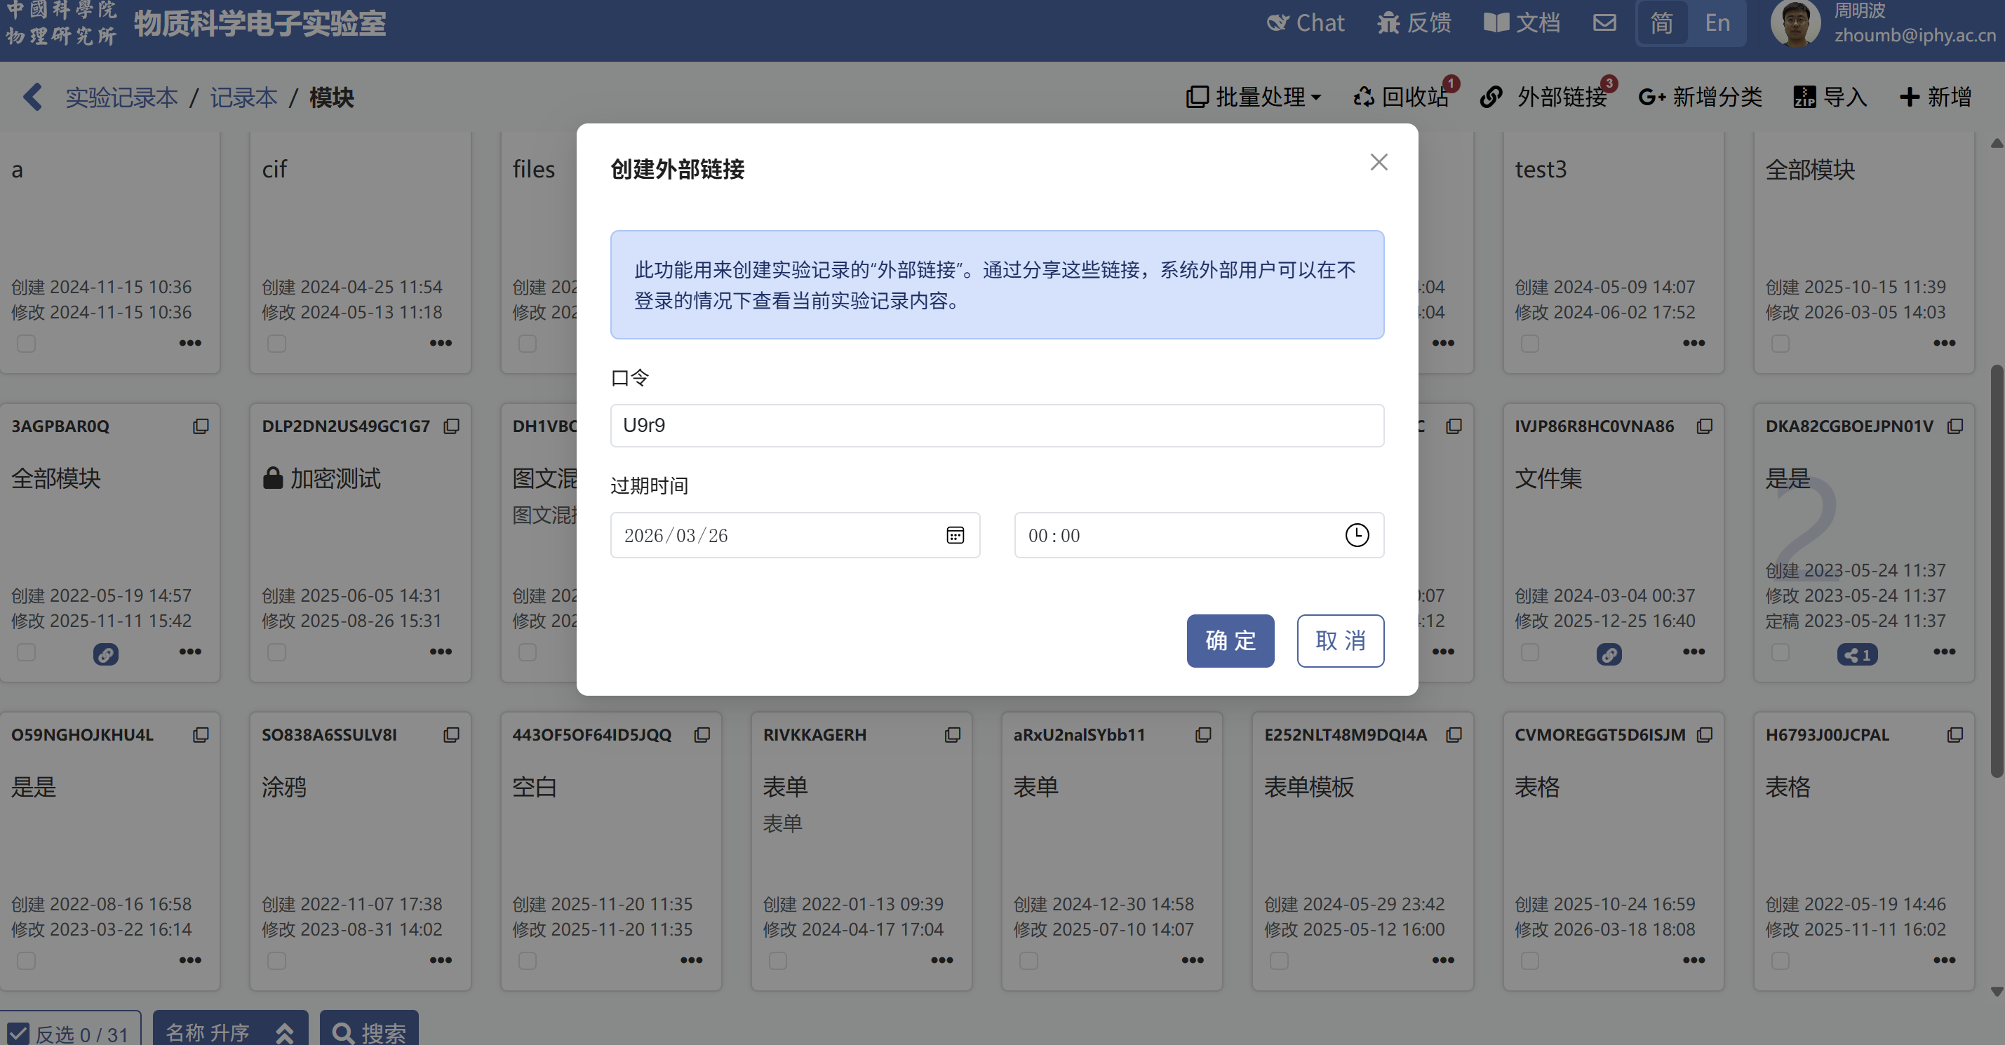Click the calendar icon in date field
Viewport: 2005px width, 1045px height.
(955, 535)
